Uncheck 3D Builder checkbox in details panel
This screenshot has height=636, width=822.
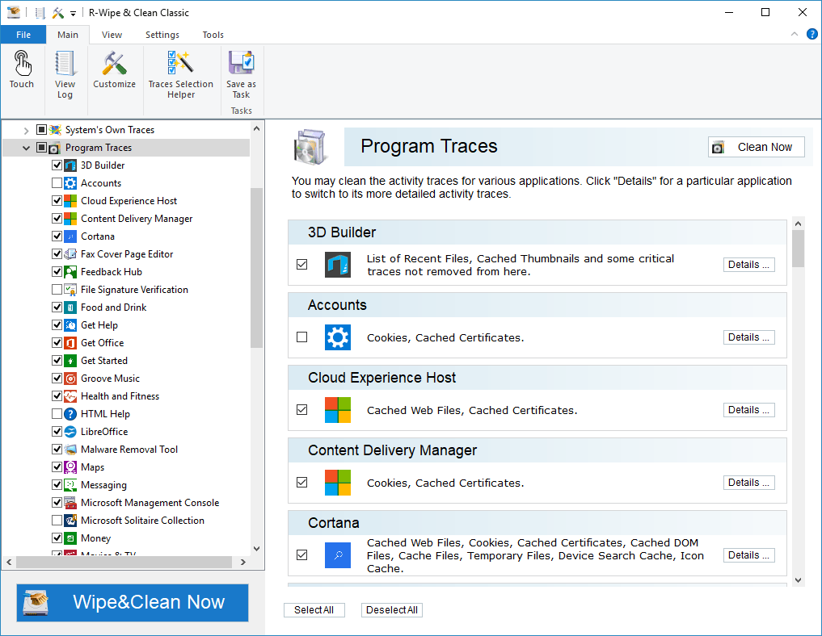tap(302, 265)
